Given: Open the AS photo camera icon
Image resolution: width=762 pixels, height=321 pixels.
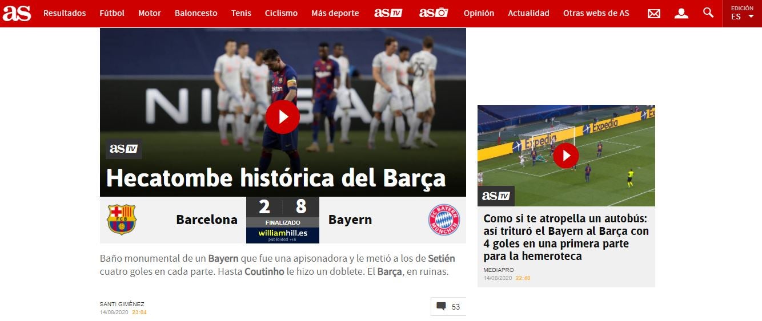Looking at the screenshot, I should [x=434, y=13].
